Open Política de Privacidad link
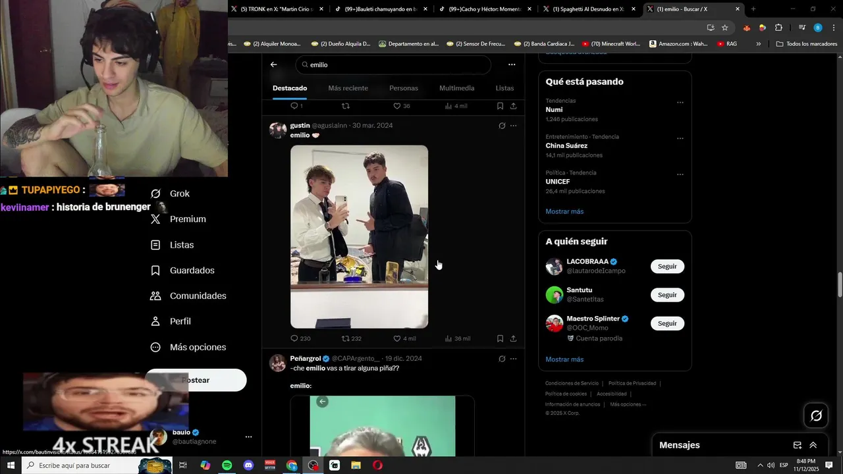Image resolution: width=843 pixels, height=474 pixels. 632,383
